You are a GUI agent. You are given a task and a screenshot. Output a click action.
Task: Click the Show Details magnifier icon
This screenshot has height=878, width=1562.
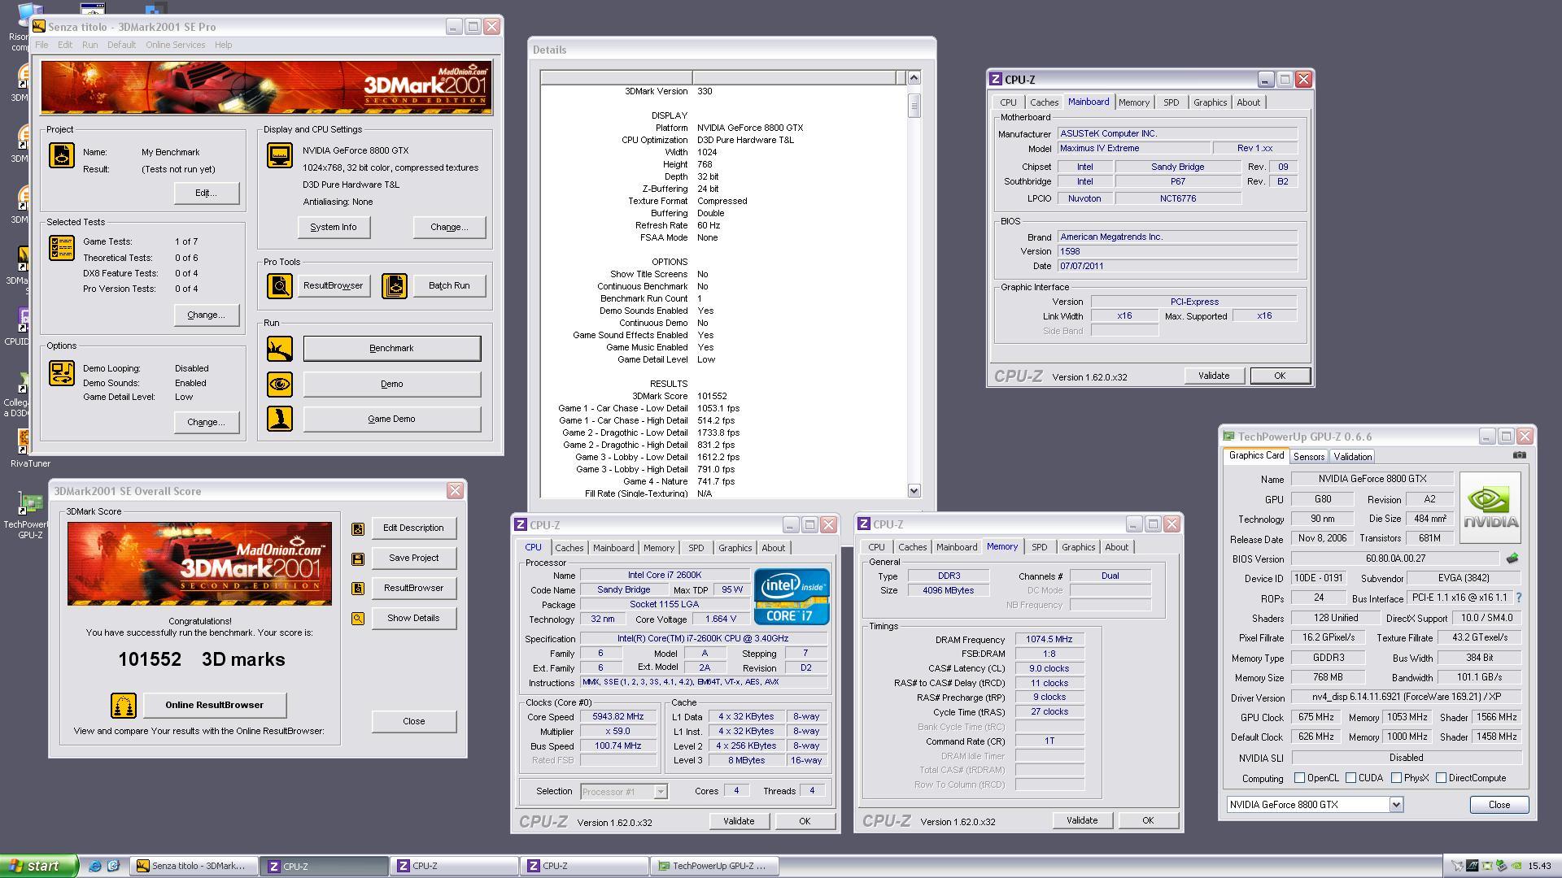point(358,619)
